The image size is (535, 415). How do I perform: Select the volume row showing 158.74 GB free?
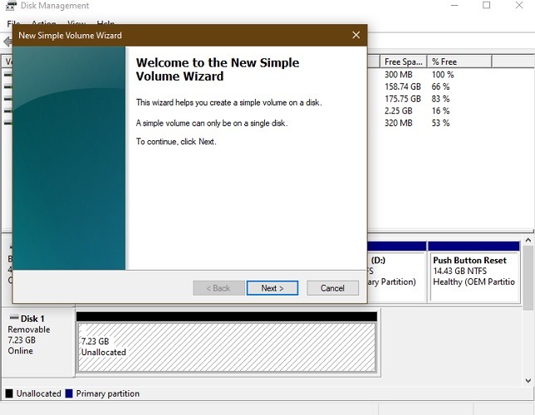(415, 86)
